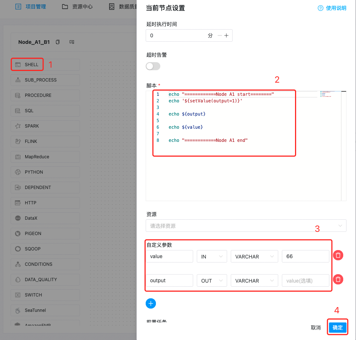Increase delay time with plus stepper

tap(226, 35)
